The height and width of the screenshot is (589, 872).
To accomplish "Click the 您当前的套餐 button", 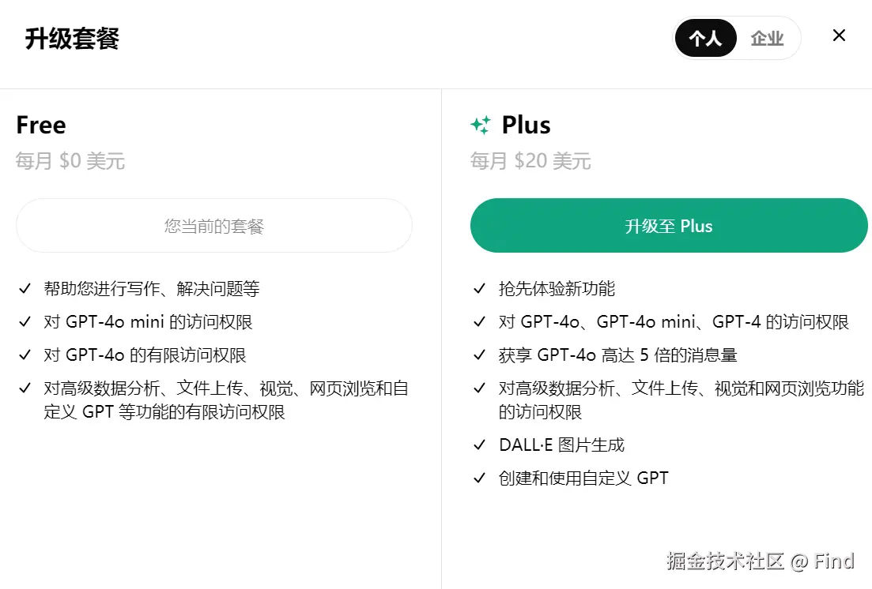I will click(214, 226).
